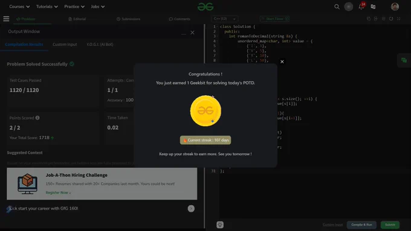Click the green Submit button
This screenshot has height=231, width=411.
tap(390, 225)
